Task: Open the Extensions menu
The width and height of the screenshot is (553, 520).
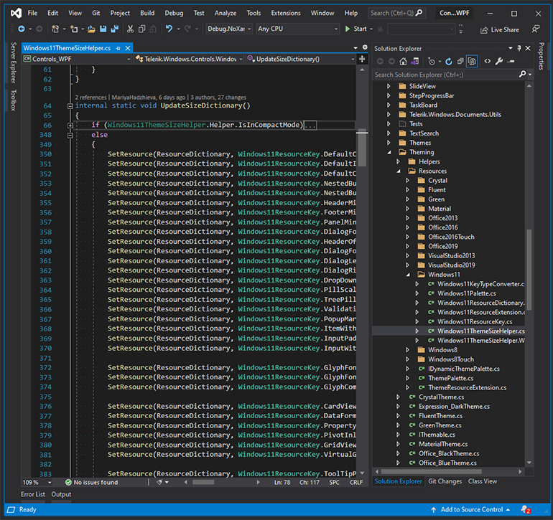Action: point(286,13)
